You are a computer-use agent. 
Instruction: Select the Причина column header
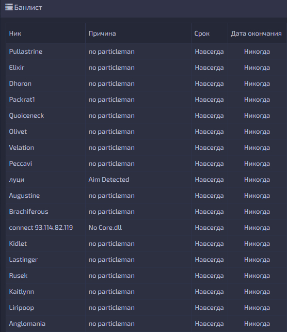coord(102,33)
